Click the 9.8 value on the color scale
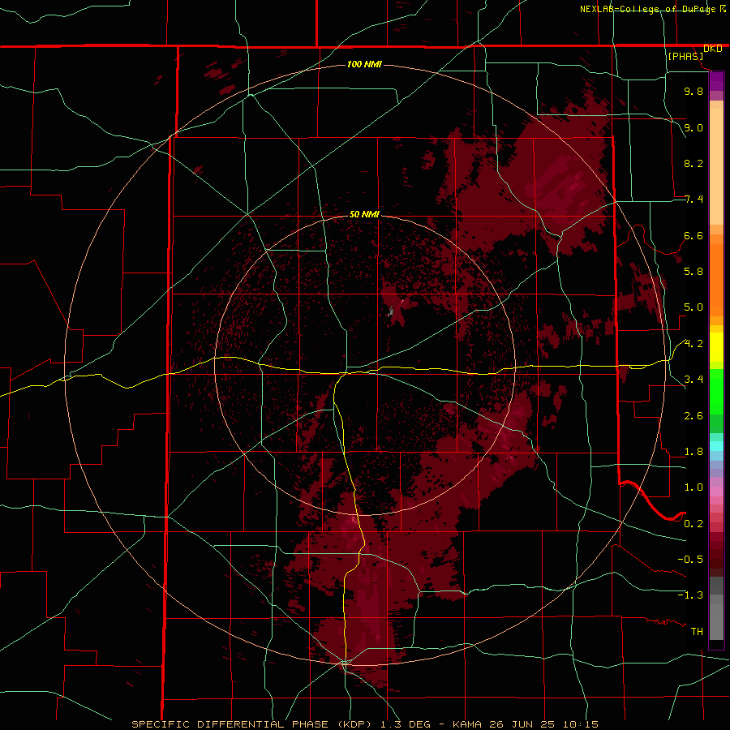 click(x=693, y=91)
